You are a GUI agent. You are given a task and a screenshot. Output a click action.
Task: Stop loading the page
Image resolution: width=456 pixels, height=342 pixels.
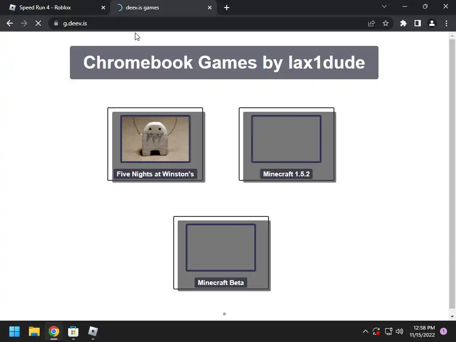click(38, 23)
